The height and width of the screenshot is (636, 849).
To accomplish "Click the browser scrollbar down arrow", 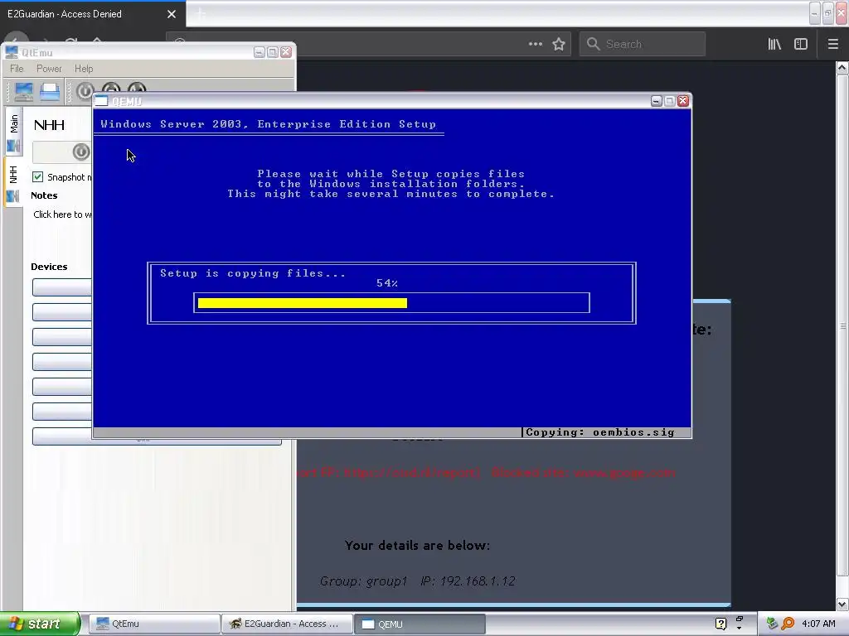I will (842, 604).
